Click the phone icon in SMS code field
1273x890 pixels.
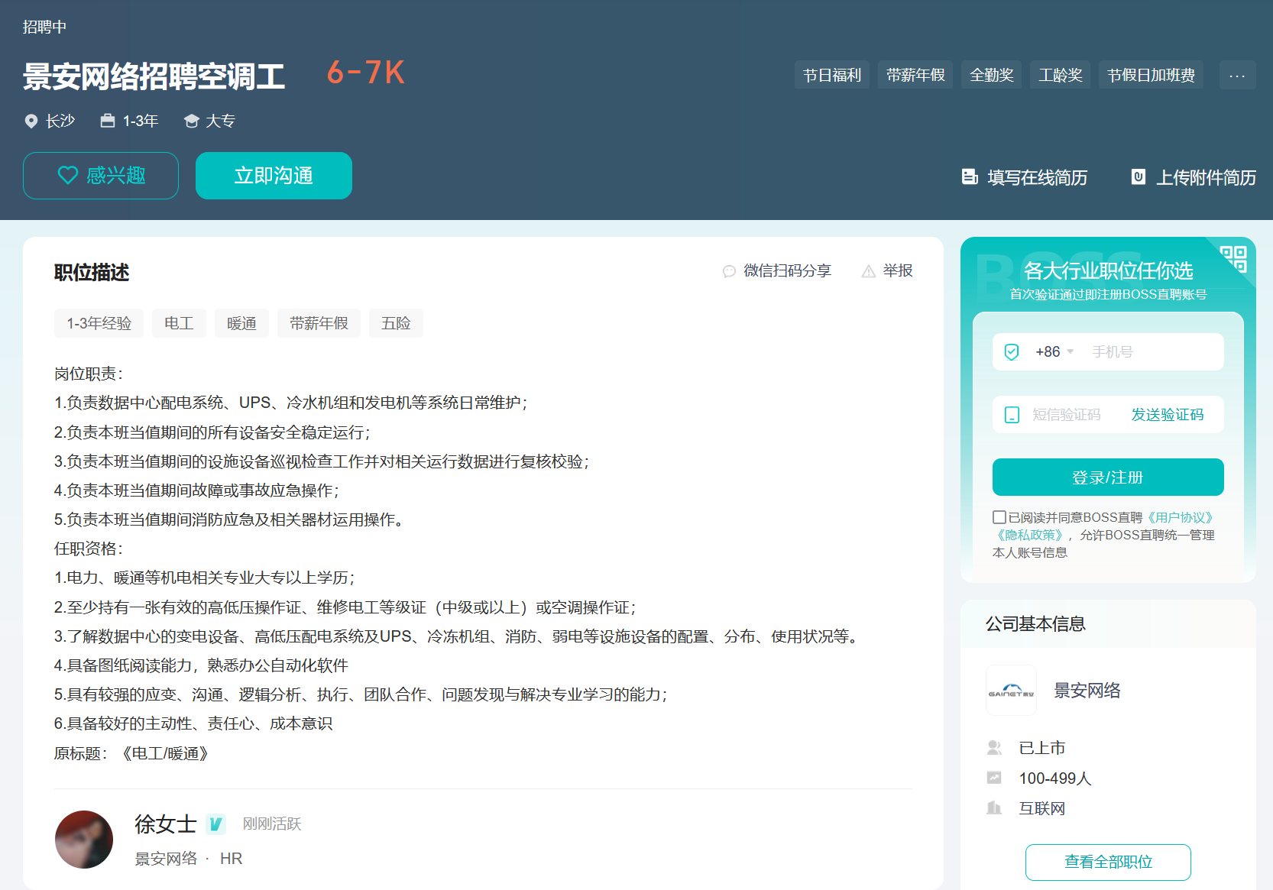pyautogui.click(x=1012, y=415)
